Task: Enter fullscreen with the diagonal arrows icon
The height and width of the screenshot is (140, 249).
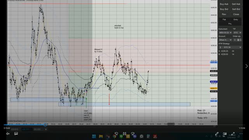Action: click(x=233, y=134)
